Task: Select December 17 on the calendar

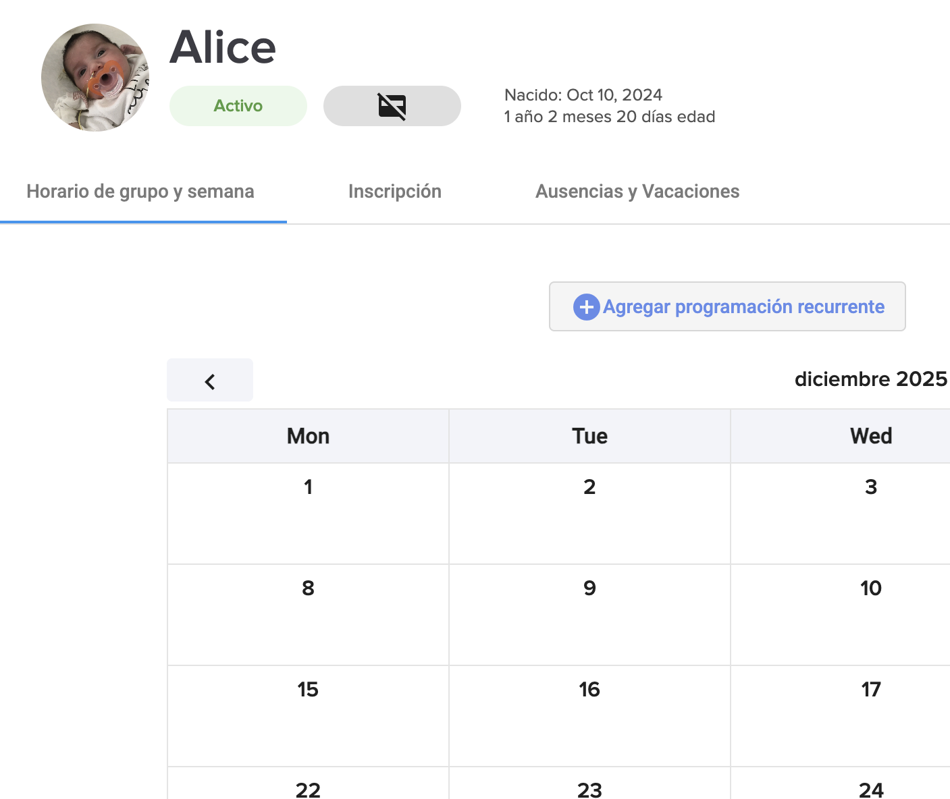Action: (x=841, y=716)
